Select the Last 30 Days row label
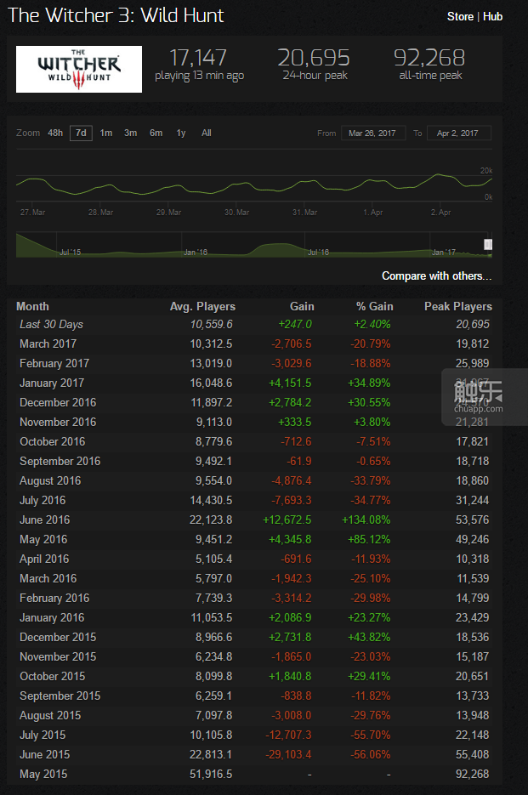This screenshot has width=528, height=795. tap(51, 325)
